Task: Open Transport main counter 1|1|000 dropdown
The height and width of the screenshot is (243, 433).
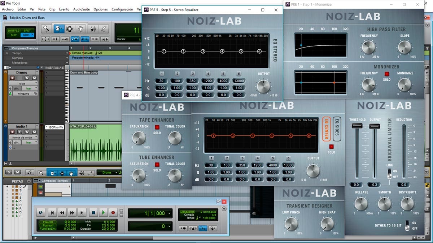Action: (x=170, y=213)
